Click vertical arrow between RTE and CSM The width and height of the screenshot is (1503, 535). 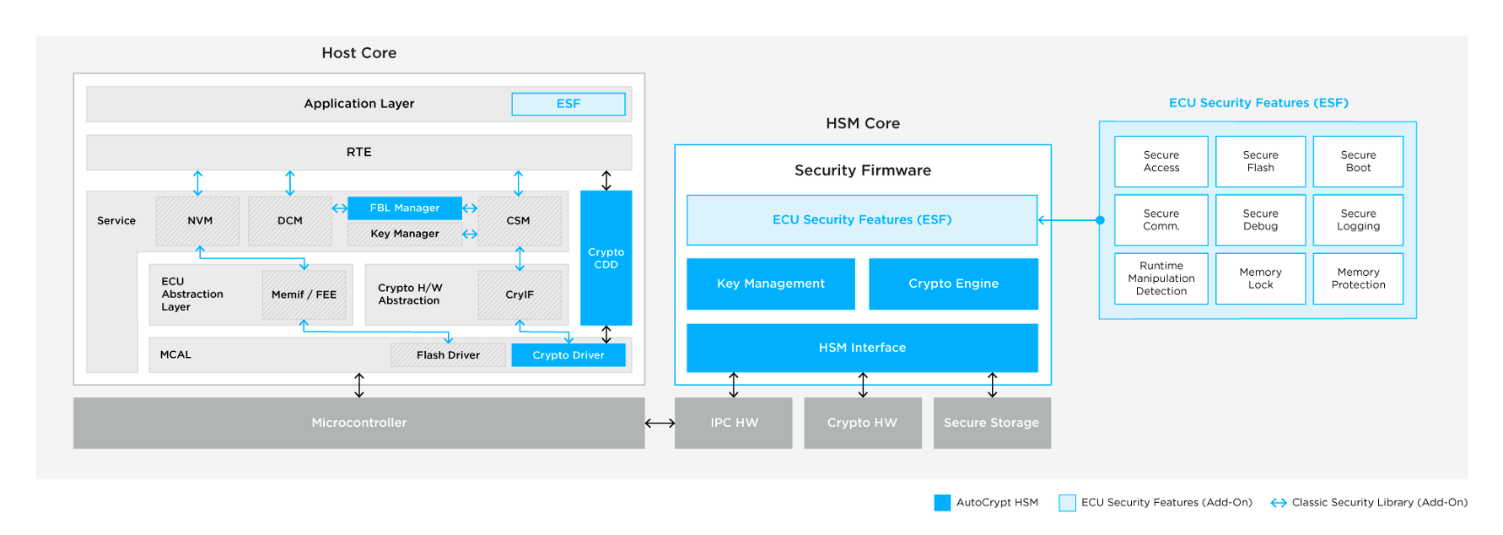point(519,183)
